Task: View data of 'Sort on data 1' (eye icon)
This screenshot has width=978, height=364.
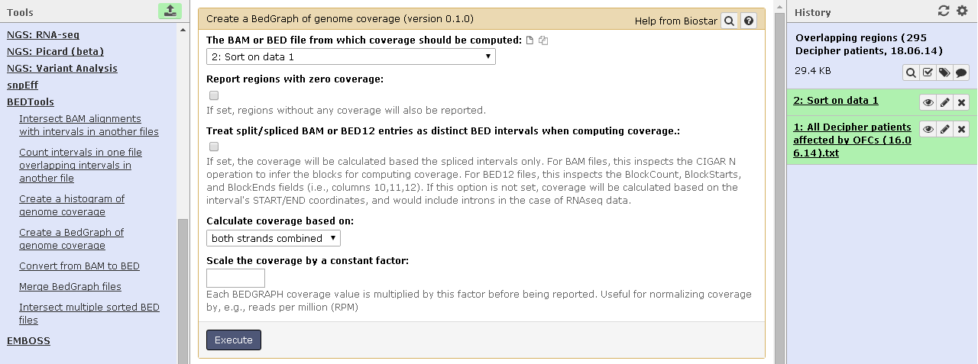Action: [928, 102]
